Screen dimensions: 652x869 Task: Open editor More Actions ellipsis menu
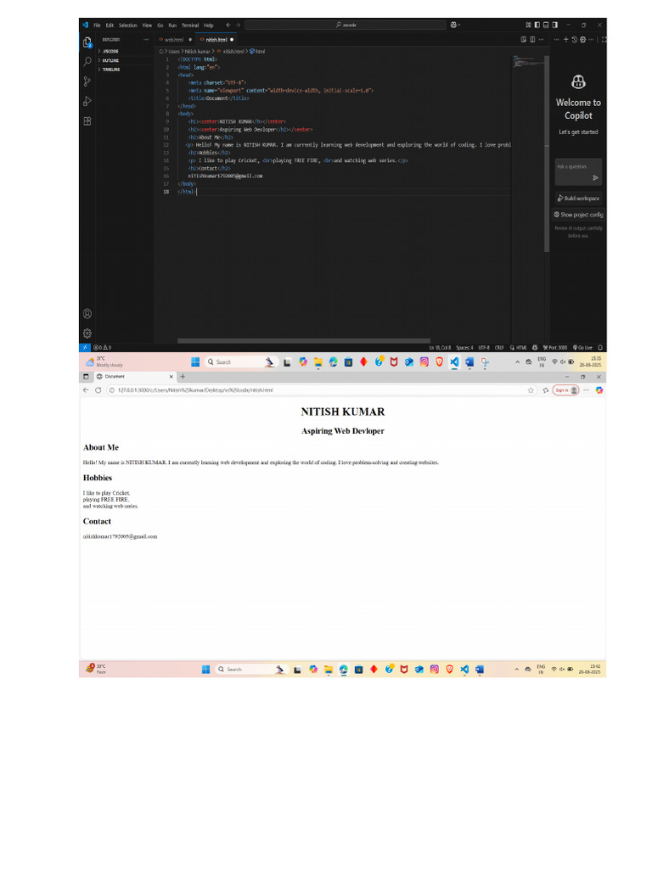tap(541, 39)
